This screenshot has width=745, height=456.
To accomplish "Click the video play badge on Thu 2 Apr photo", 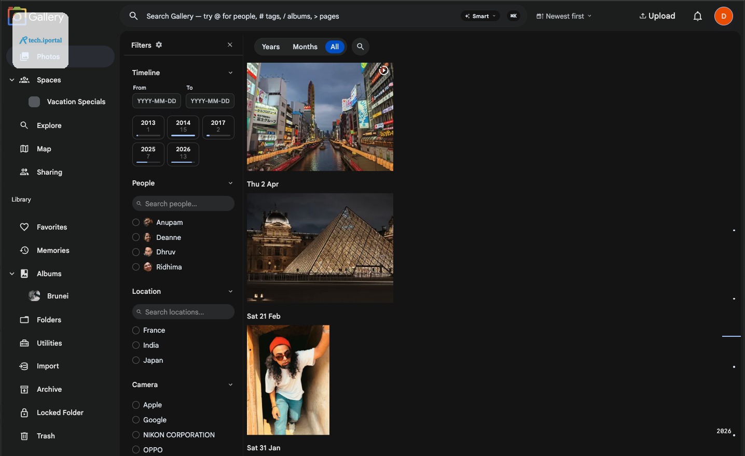I will click(384, 71).
